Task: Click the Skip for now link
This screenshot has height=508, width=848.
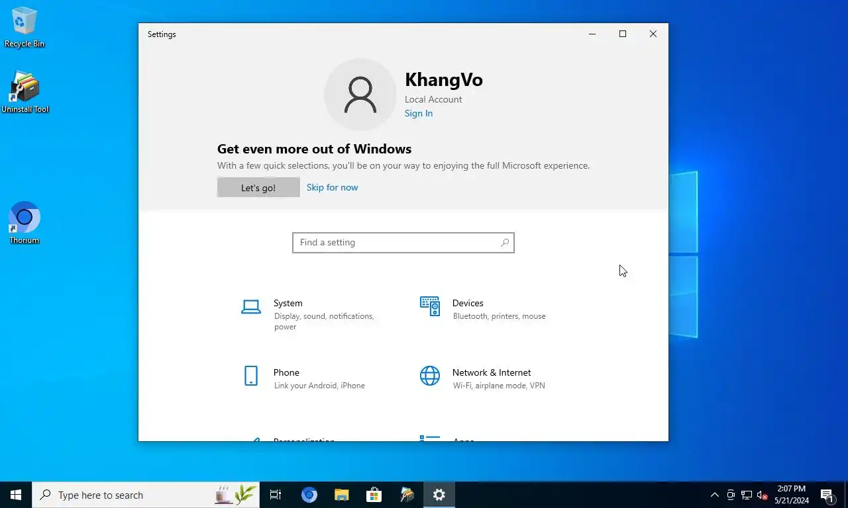Action: point(332,187)
